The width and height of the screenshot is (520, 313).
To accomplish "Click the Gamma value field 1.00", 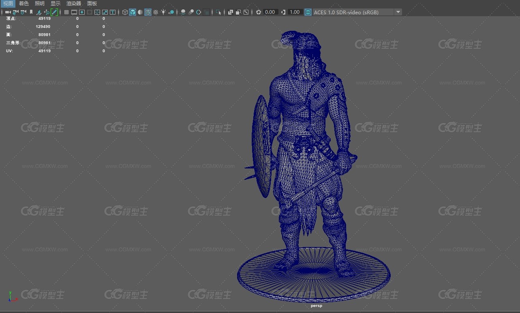I will click(x=295, y=12).
